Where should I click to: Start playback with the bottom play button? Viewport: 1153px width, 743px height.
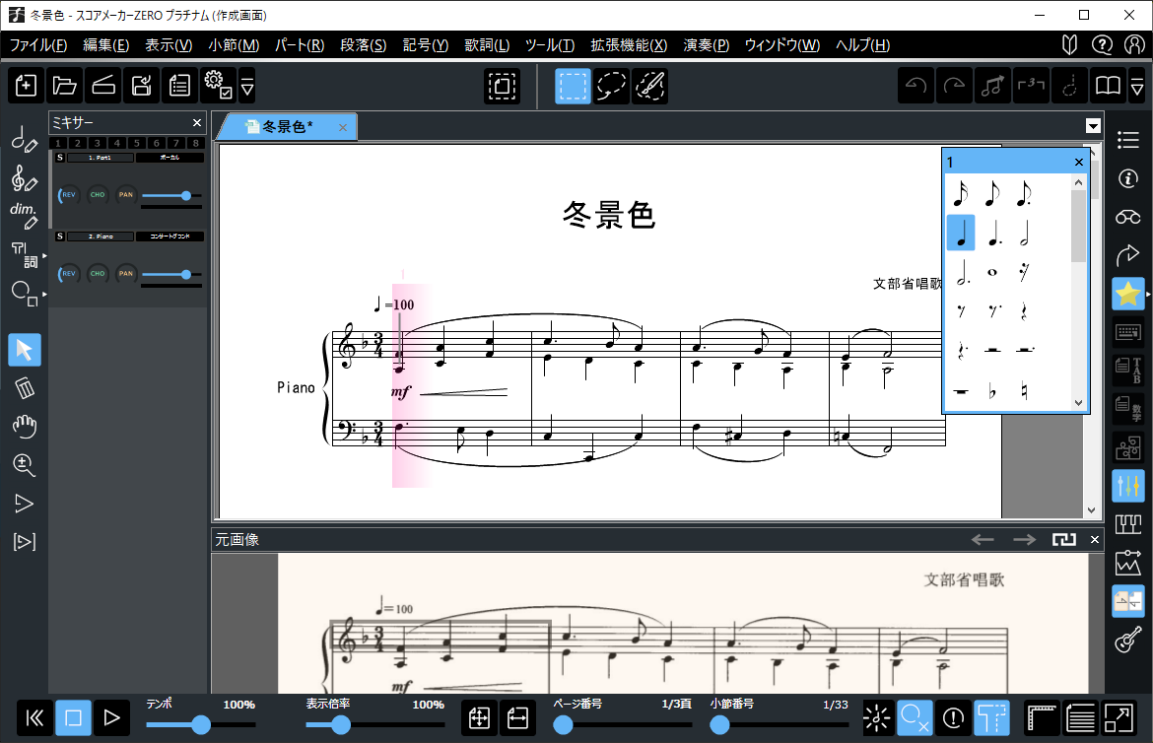[111, 717]
